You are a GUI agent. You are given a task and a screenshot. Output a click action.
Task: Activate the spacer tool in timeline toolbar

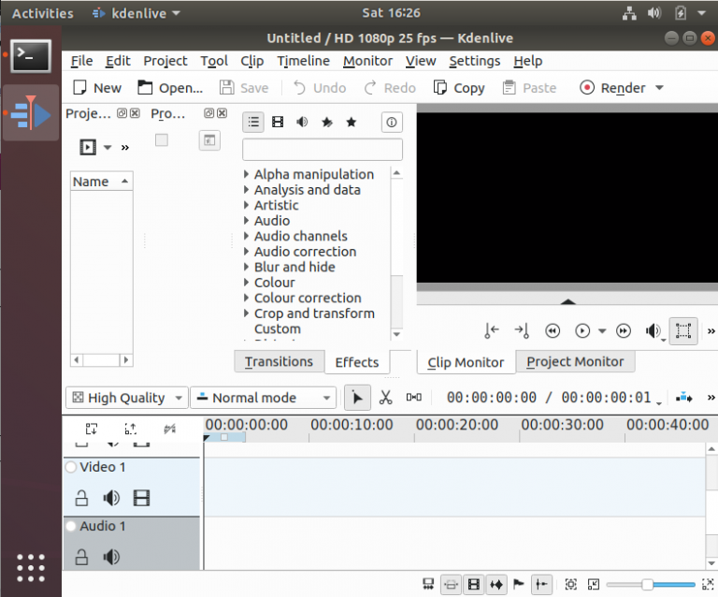413,398
